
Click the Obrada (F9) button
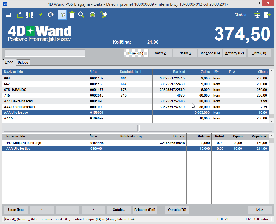[x=177, y=210]
